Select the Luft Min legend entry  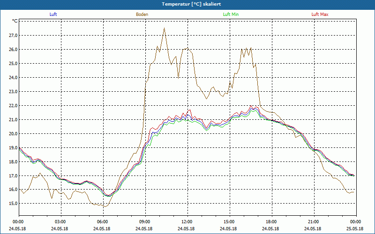[231, 15]
